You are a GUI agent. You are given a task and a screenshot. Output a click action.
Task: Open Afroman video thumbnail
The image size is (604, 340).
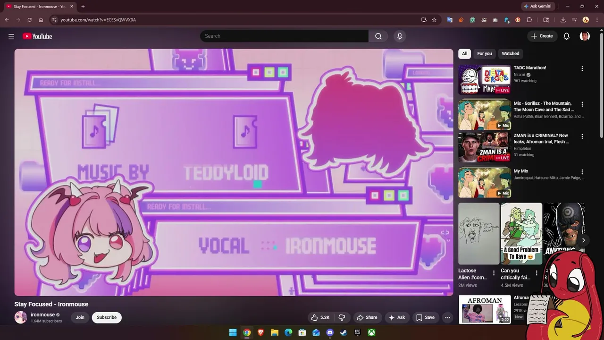click(x=484, y=309)
